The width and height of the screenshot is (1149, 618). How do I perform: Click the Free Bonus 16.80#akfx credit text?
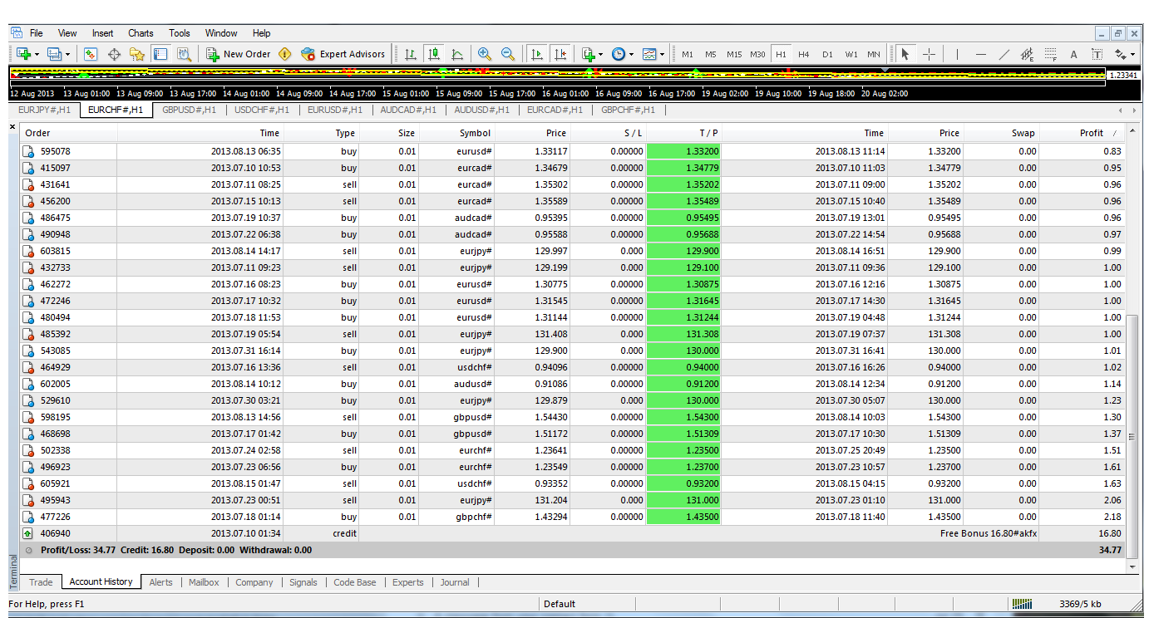coord(989,533)
